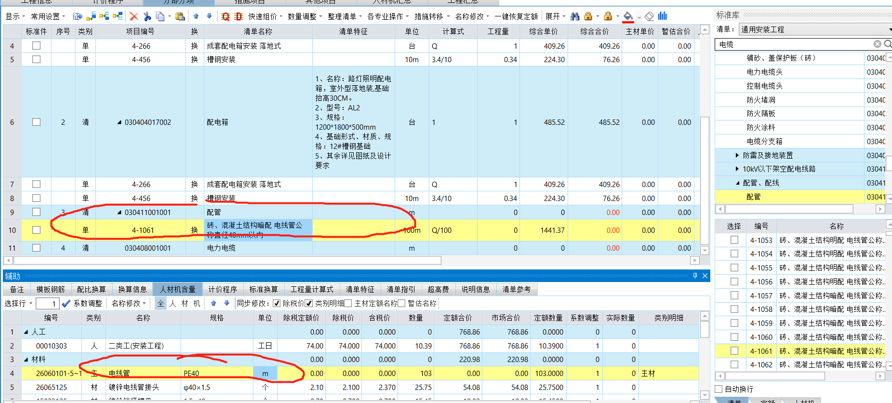
Task: Open the 展开 dropdown
Action: tap(555, 16)
